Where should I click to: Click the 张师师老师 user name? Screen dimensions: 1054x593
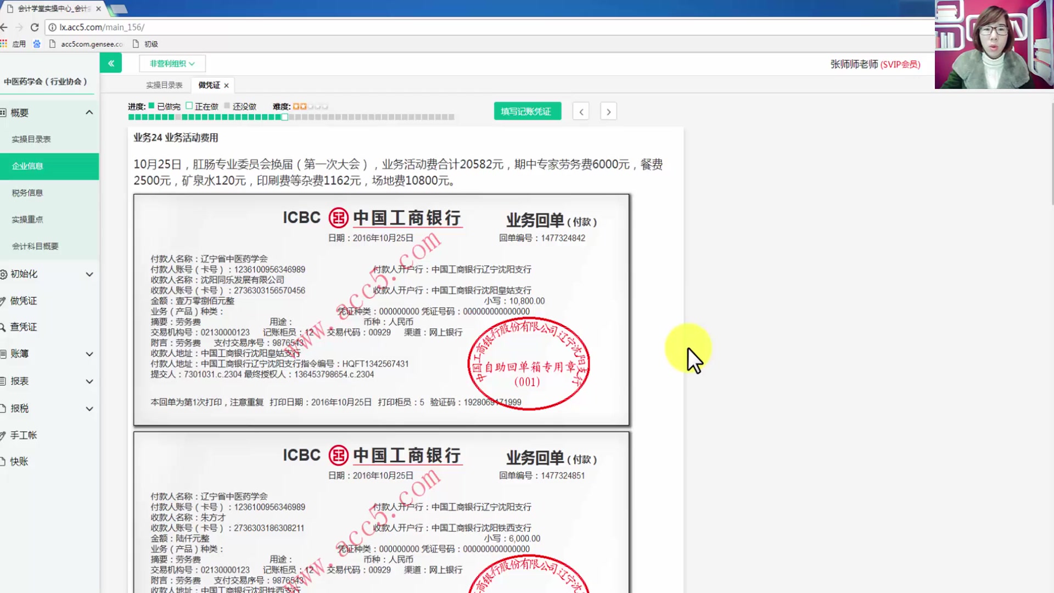point(854,64)
